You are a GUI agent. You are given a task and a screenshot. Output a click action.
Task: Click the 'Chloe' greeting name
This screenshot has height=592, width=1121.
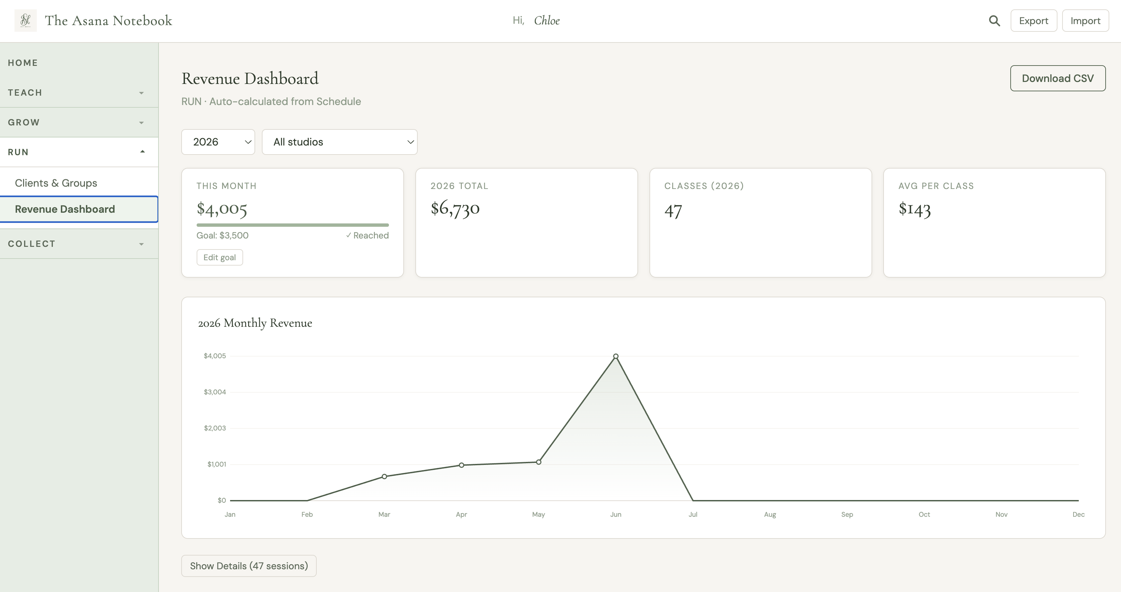547,20
